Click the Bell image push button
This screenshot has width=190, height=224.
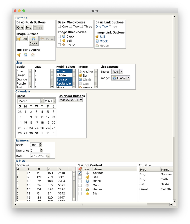[x=22, y=39]
